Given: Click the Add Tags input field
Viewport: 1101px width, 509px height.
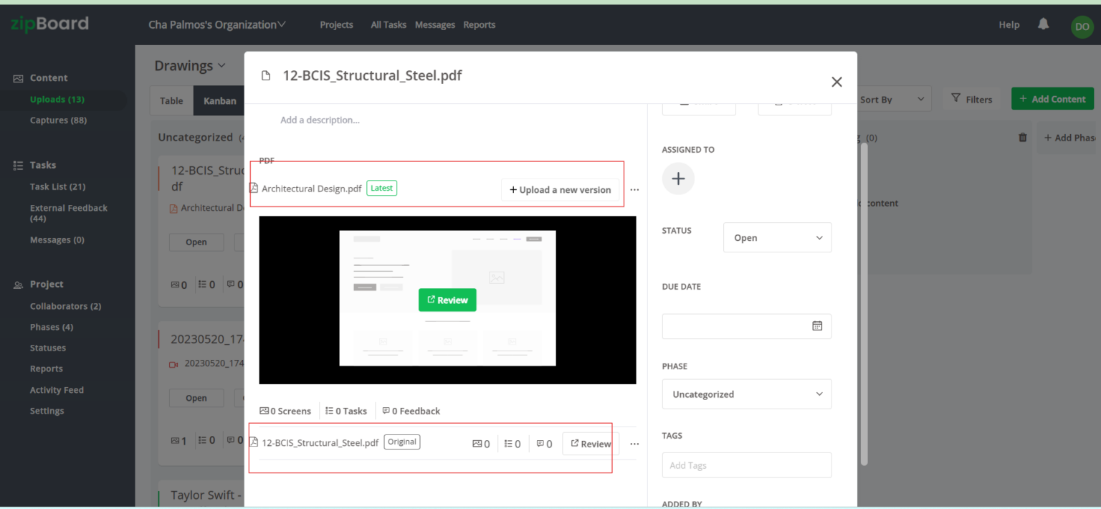Looking at the screenshot, I should (746, 465).
